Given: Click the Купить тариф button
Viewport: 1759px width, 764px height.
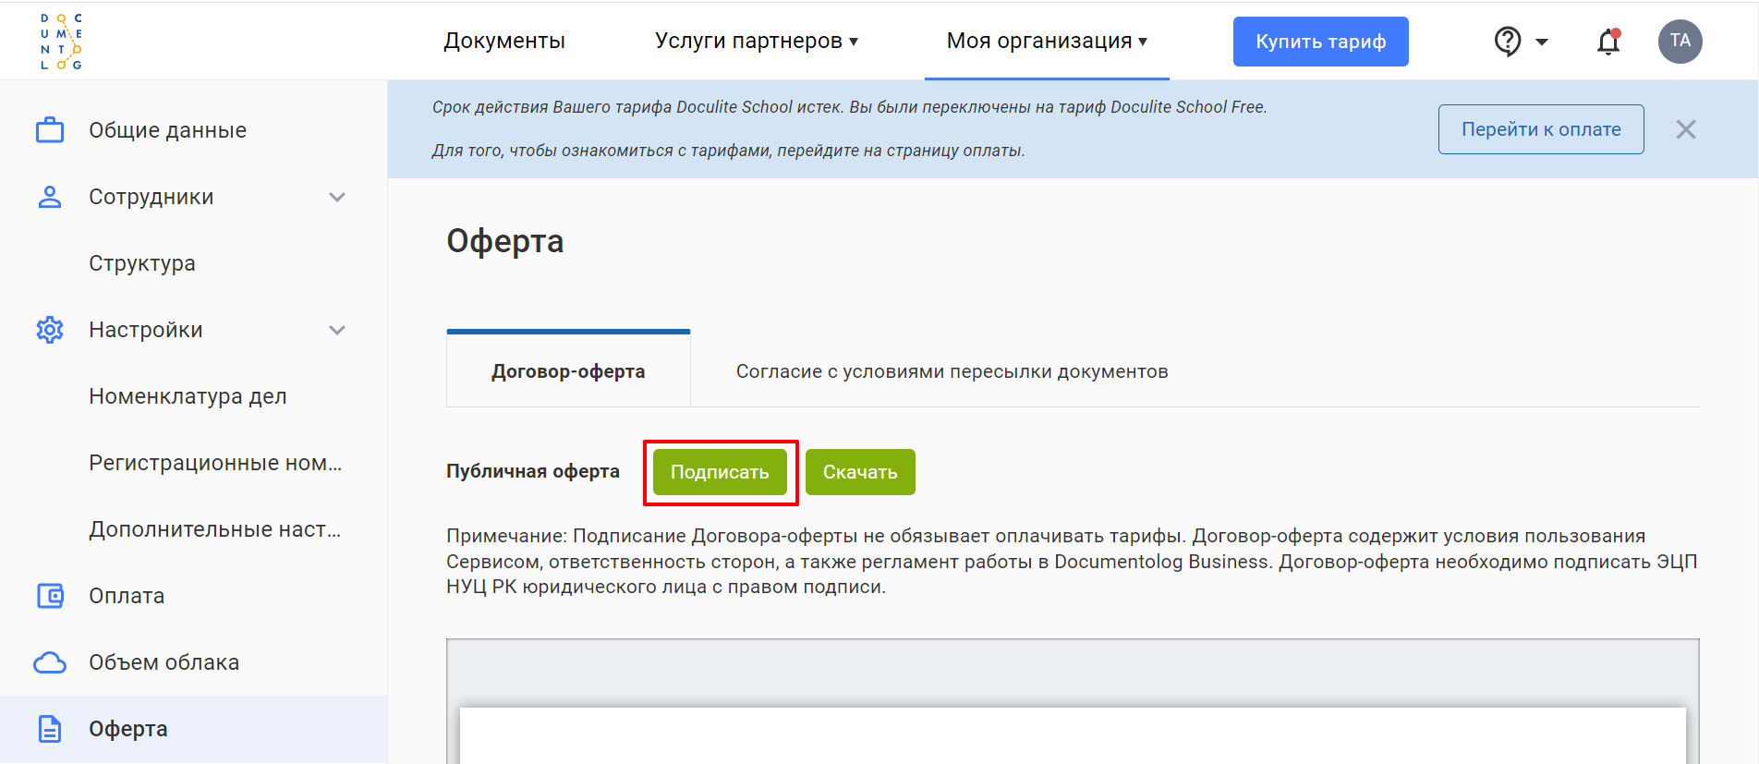Looking at the screenshot, I should [1320, 42].
